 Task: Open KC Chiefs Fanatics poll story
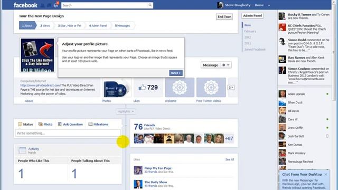tap(304, 29)
